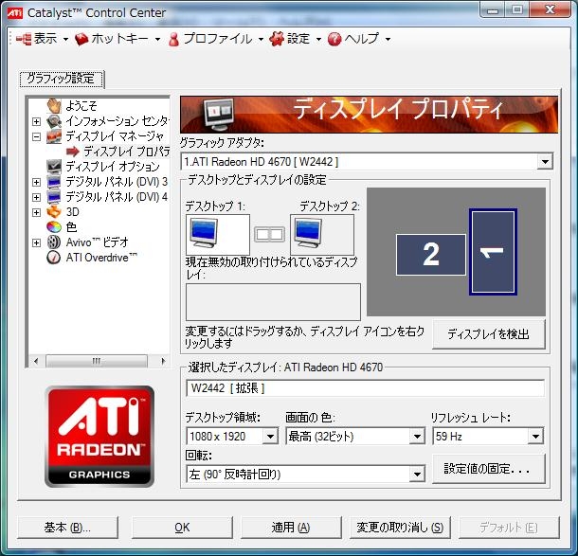Viewport: 578px width, 556px height.
Task: Click the tree horizontal scrollbar left arrow
Action: [36, 361]
